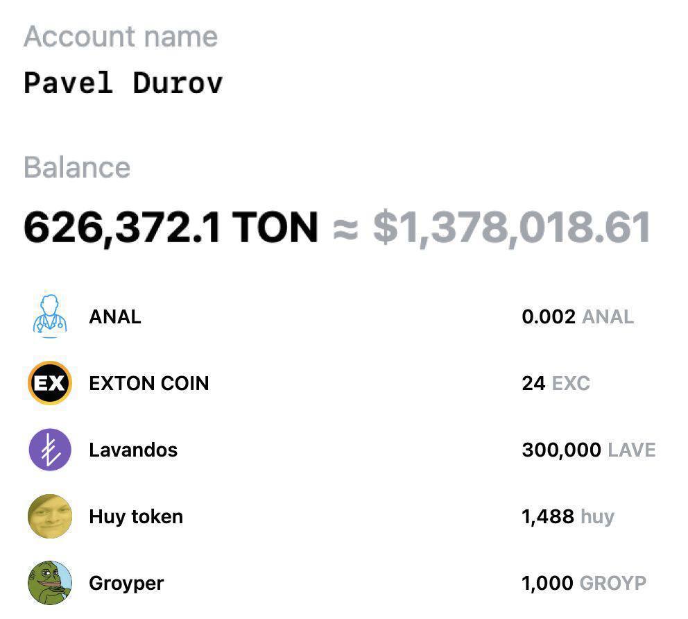Viewport: 688px width, 619px height.
Task: Click the Balance section label
Action: point(77,167)
